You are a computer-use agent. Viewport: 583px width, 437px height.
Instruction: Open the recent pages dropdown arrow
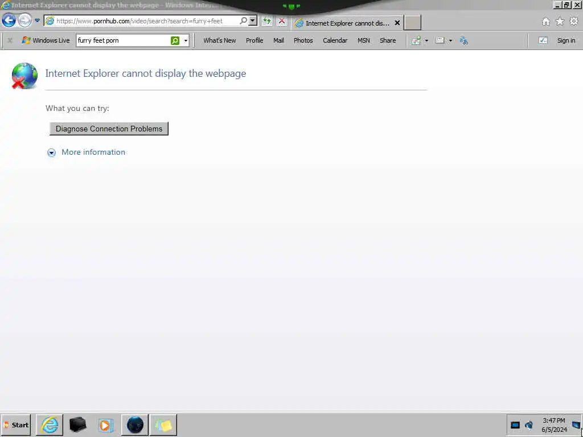37,20
